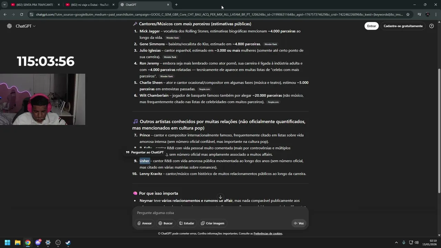
Task: Click the chatgpt.com address bar URL
Action: click(219, 14)
